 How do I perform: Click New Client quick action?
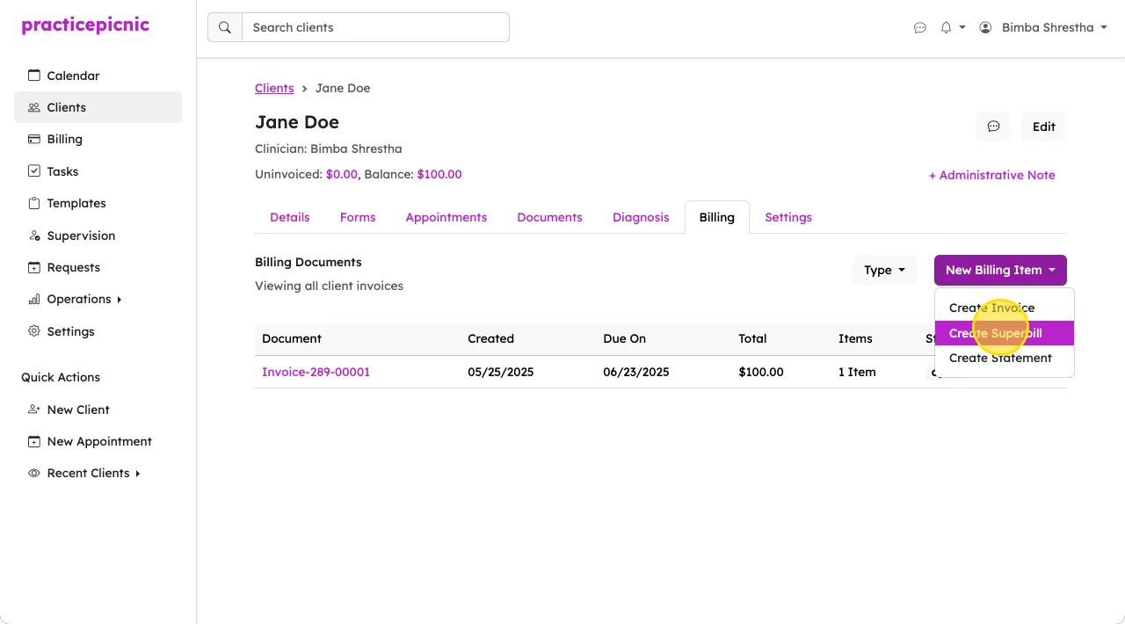(x=98, y=410)
